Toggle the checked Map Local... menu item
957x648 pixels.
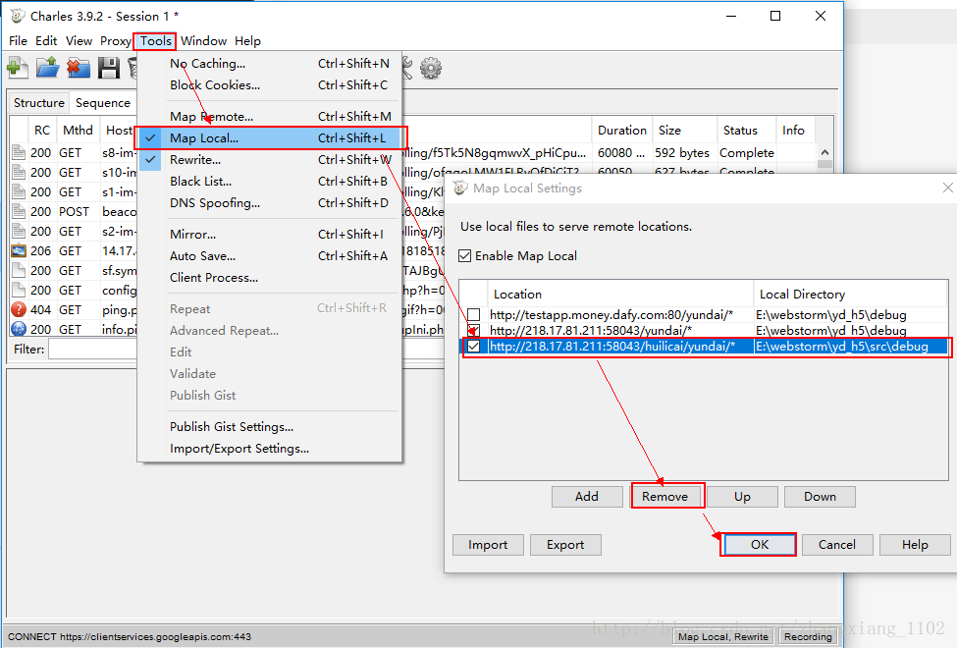coord(269,138)
